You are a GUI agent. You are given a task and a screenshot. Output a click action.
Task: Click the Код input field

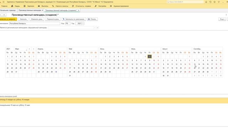click(x=68, y=23)
